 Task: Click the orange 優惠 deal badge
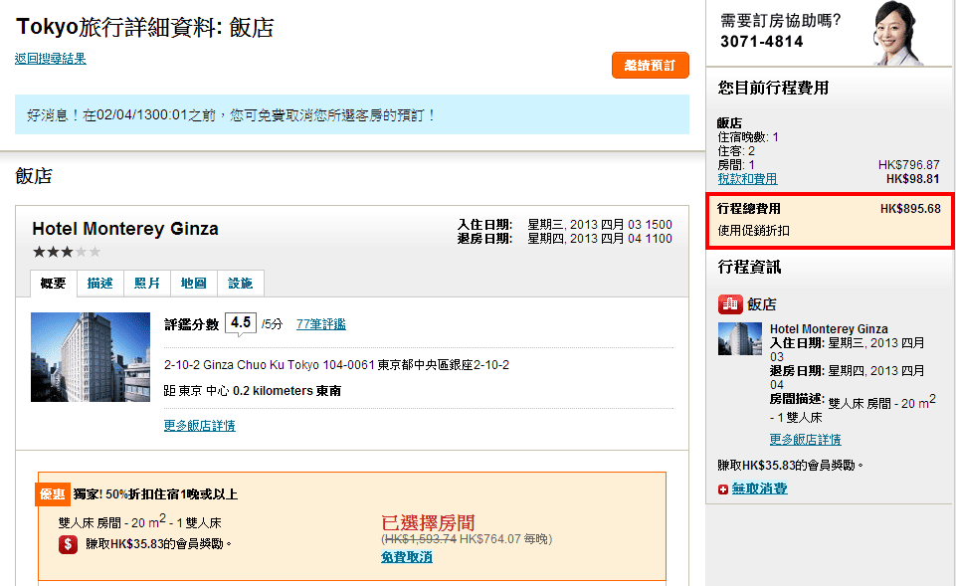tap(53, 493)
